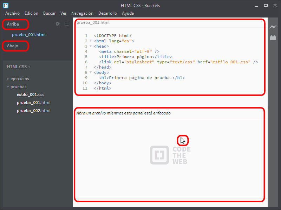
Task: Close the Brackets window
Action: pyautogui.click(x=275, y=6)
